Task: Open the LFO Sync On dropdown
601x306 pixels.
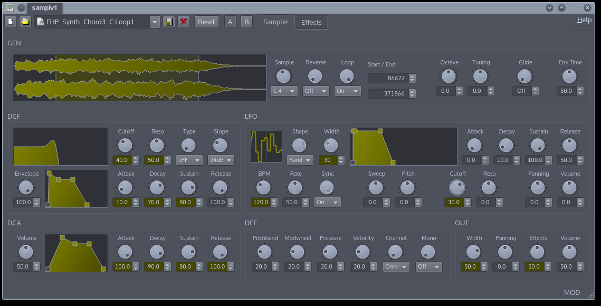Action: pos(327,202)
